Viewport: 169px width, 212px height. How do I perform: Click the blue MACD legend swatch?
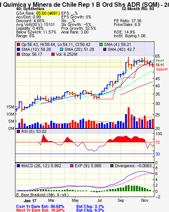point(18,166)
